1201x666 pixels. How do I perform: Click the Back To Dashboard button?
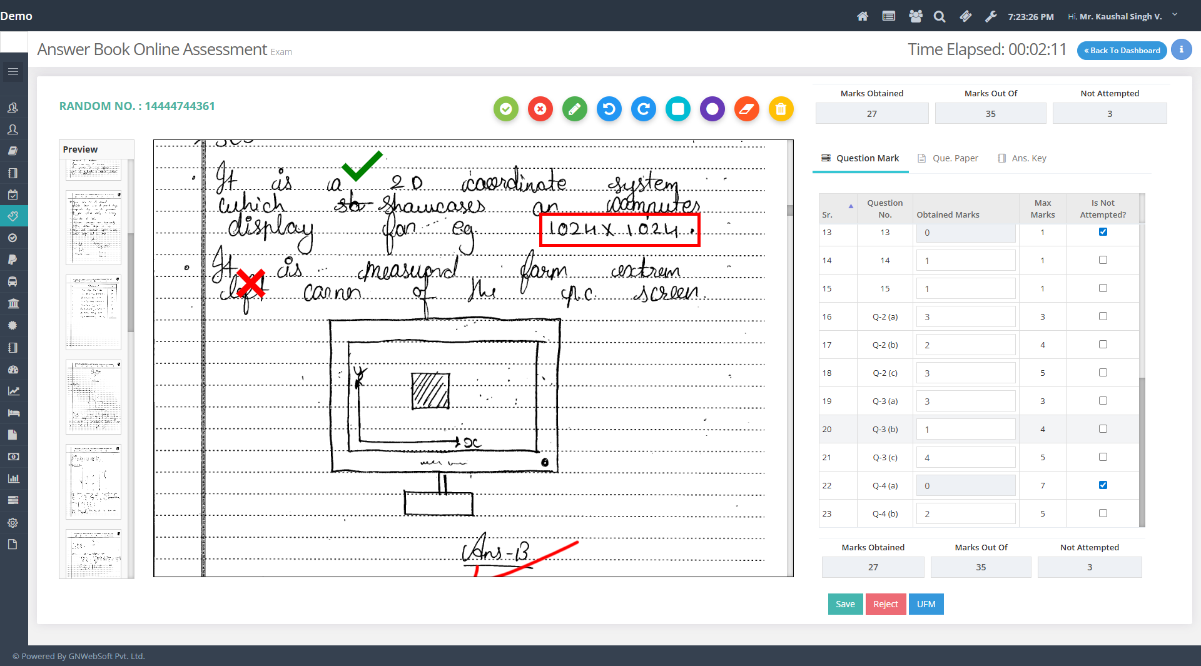pos(1121,51)
